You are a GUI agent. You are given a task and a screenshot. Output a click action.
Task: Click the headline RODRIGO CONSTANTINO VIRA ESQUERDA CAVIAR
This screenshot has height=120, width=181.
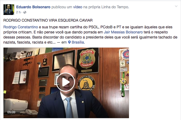[x=48, y=21]
